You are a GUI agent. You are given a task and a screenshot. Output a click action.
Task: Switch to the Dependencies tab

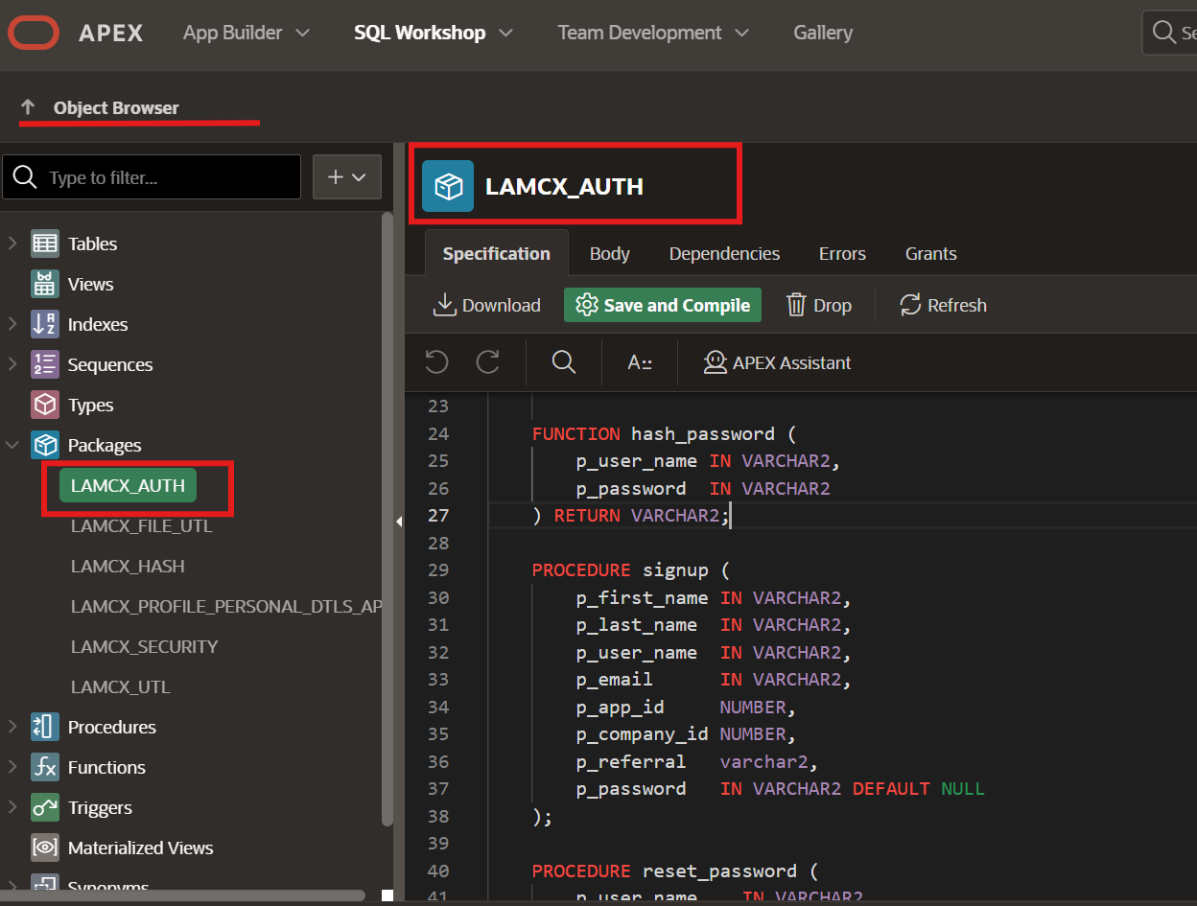[x=724, y=253]
